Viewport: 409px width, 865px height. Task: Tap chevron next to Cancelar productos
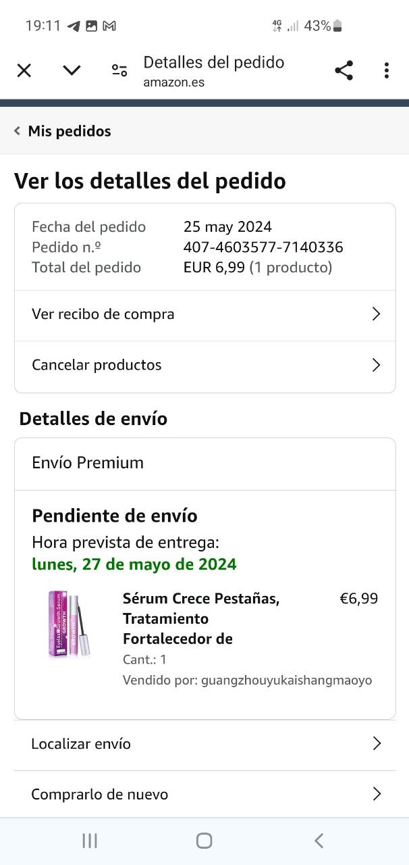(377, 365)
